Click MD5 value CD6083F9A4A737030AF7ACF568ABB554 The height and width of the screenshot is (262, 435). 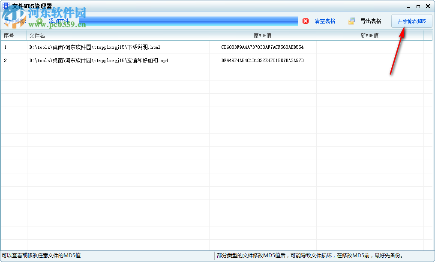pos(262,47)
